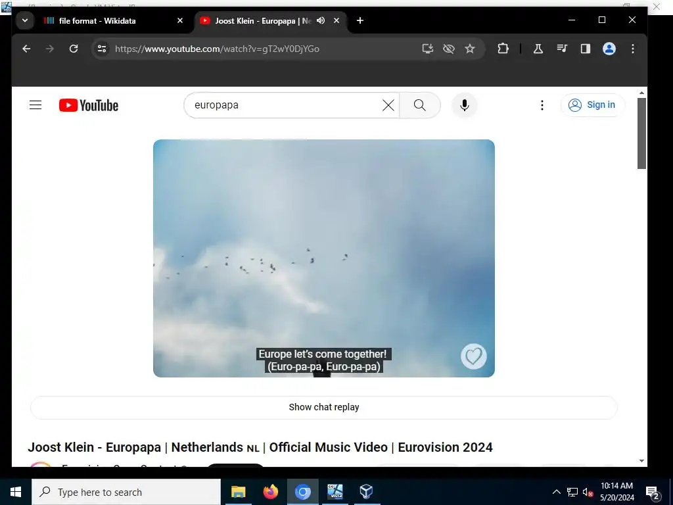The height and width of the screenshot is (505, 673).
Task: Click the heart reaction button on video
Action: click(474, 356)
